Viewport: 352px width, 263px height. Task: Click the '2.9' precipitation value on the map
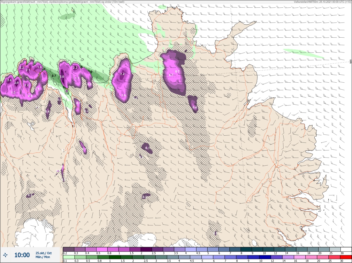pos(16,83)
